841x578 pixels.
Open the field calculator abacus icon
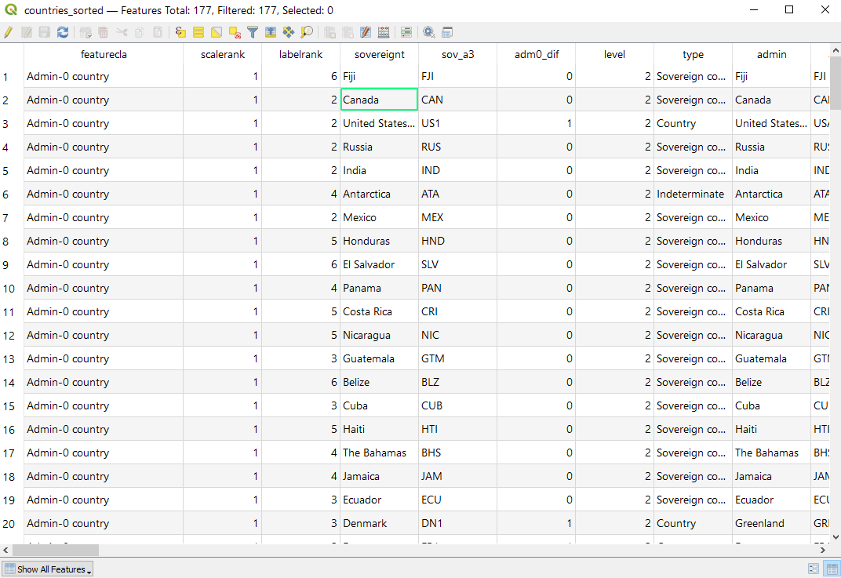(384, 32)
